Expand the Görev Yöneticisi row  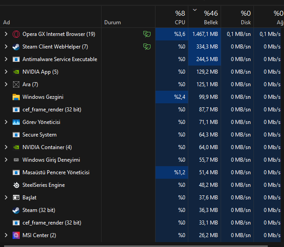click(x=6, y=122)
